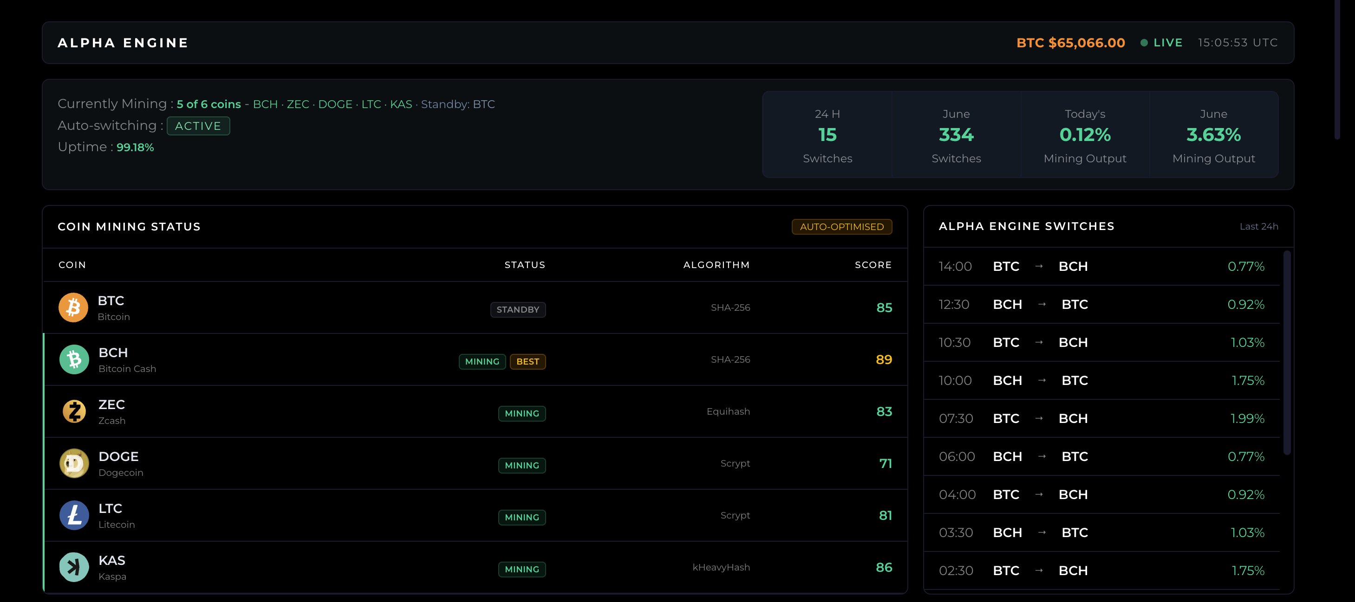This screenshot has width=1355, height=602.
Task: Click the ACTIVE auto-switching badge
Action: [x=198, y=126]
